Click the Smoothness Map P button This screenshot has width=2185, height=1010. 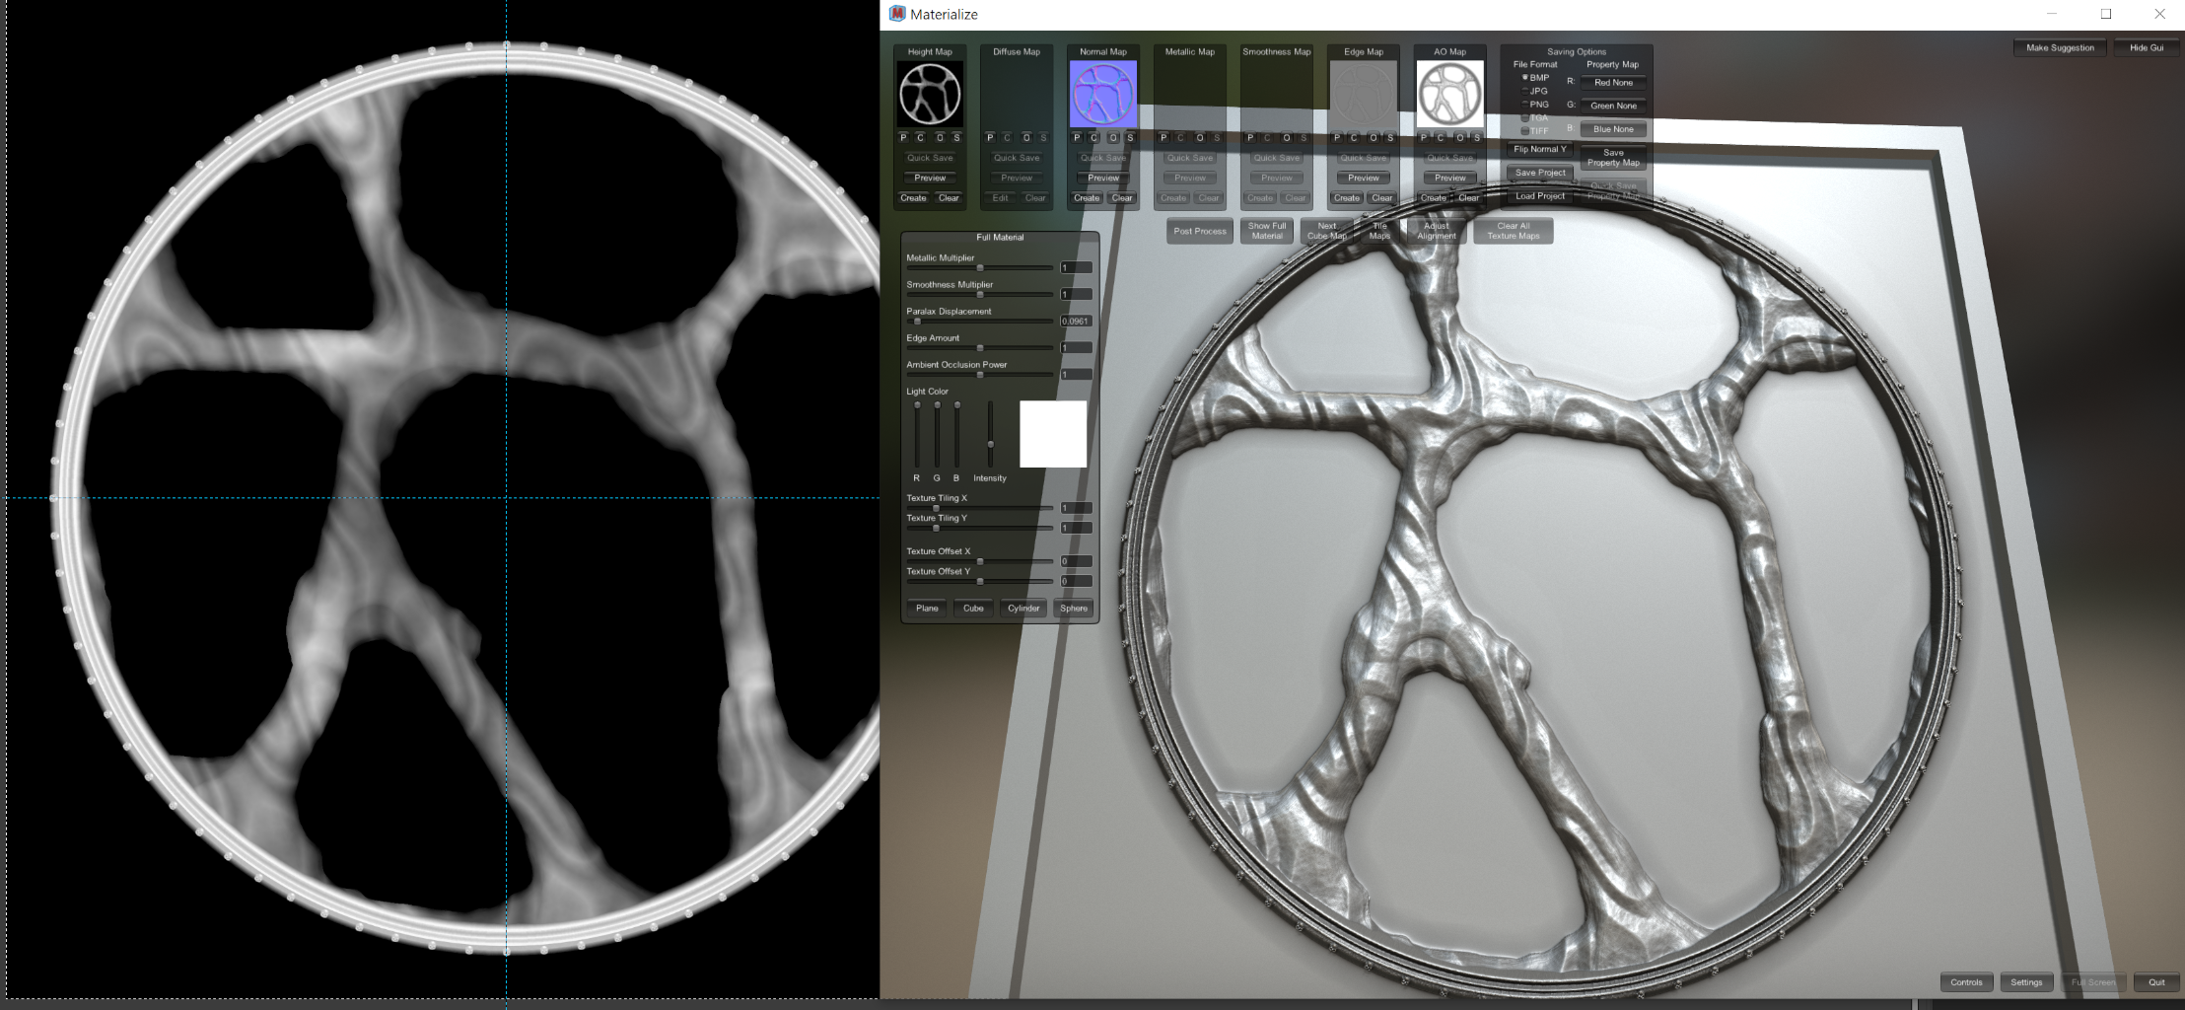click(x=1250, y=138)
